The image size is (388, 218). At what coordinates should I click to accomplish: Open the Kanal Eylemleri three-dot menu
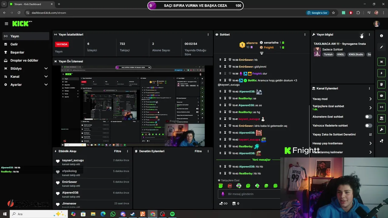coord(369,88)
